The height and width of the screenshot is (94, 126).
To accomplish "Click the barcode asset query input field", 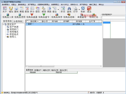I will [x=113, y=17].
